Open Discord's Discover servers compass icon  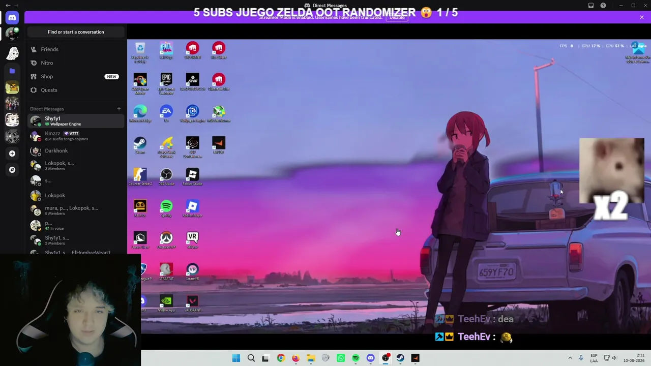12,170
